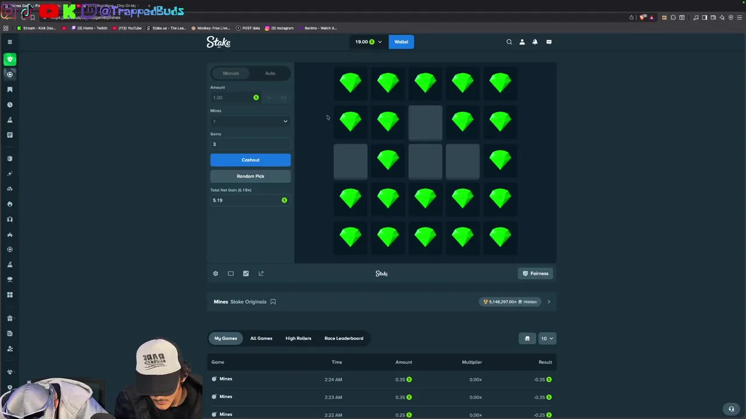Reveal the fourth-column hidden tile in third row
This screenshot has height=419, width=746.
click(x=463, y=162)
